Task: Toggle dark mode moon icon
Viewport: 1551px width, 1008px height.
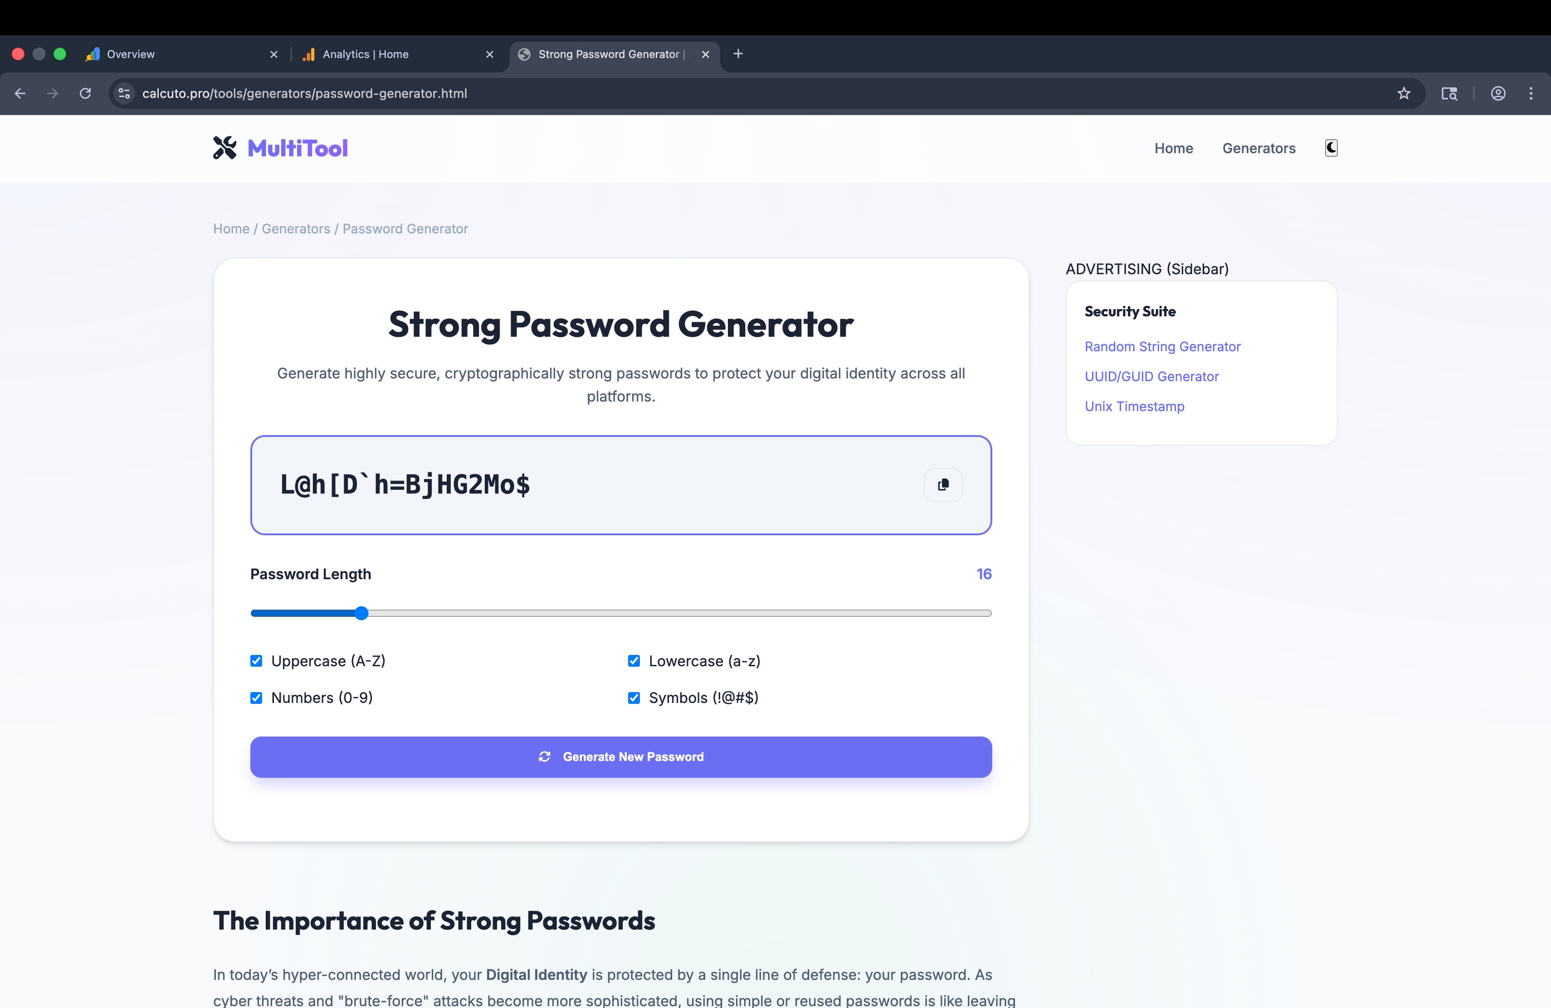Action: click(x=1332, y=148)
